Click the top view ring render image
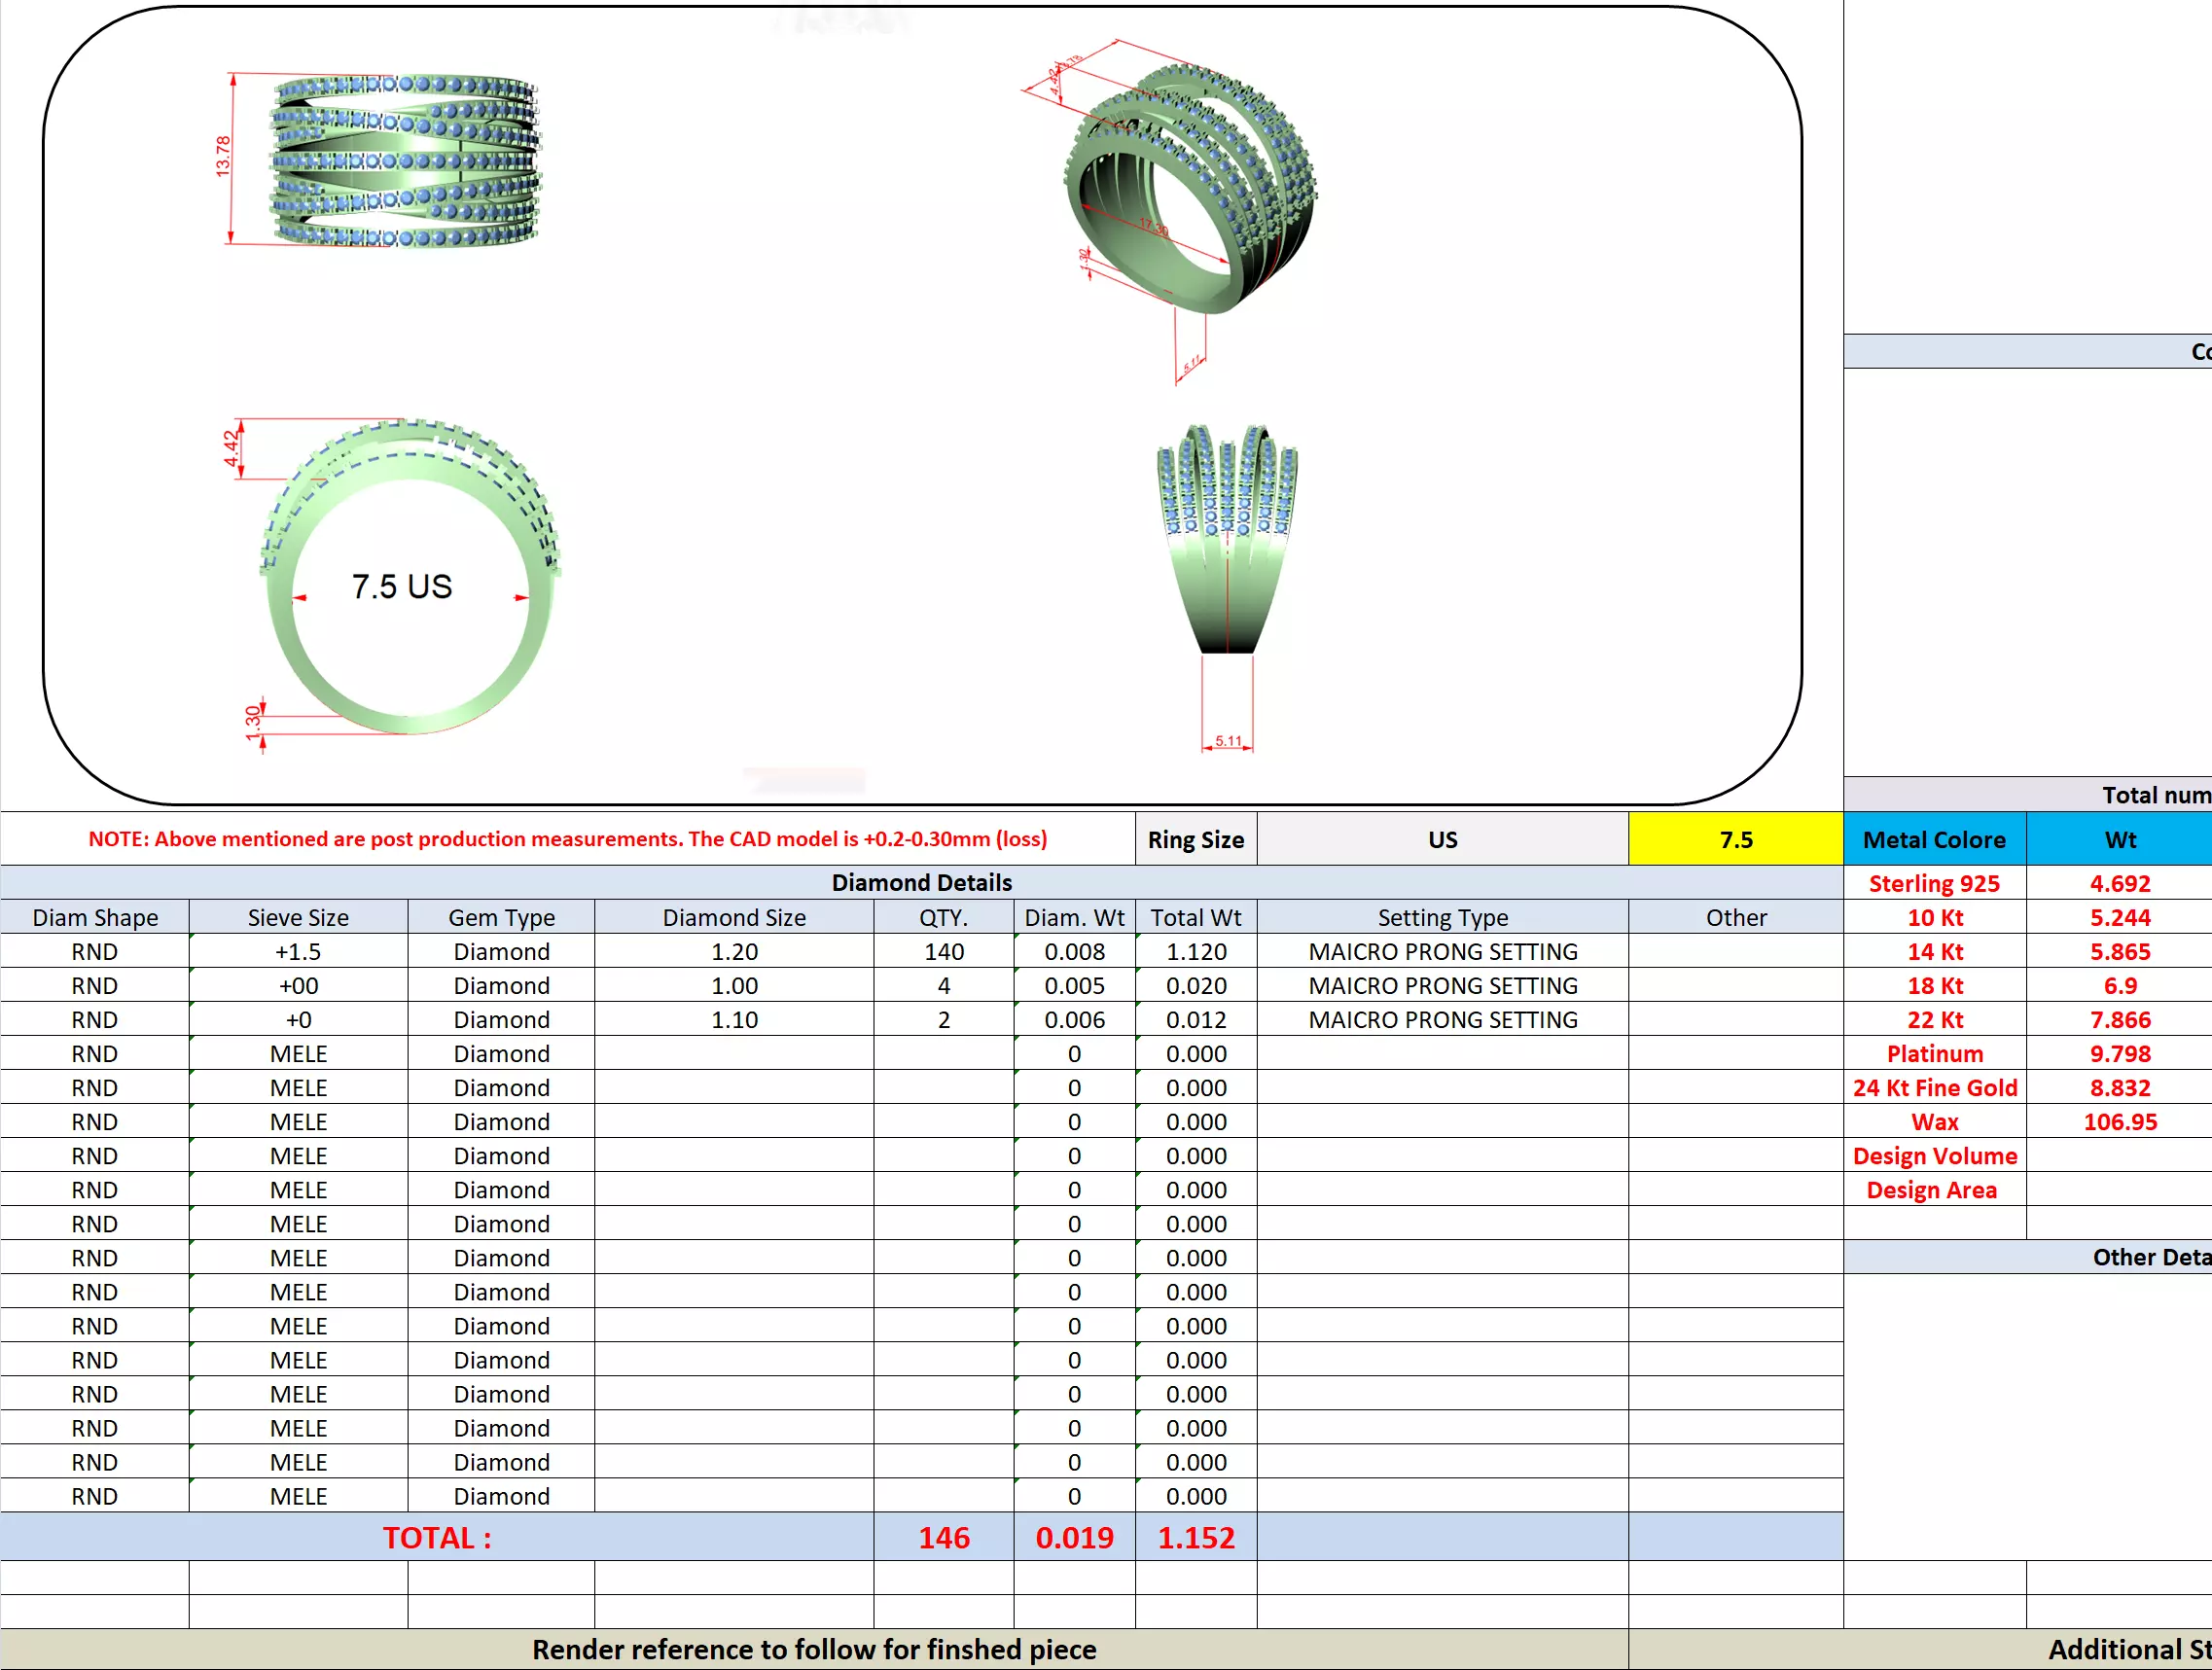The width and height of the screenshot is (2212, 1670). coord(405,160)
